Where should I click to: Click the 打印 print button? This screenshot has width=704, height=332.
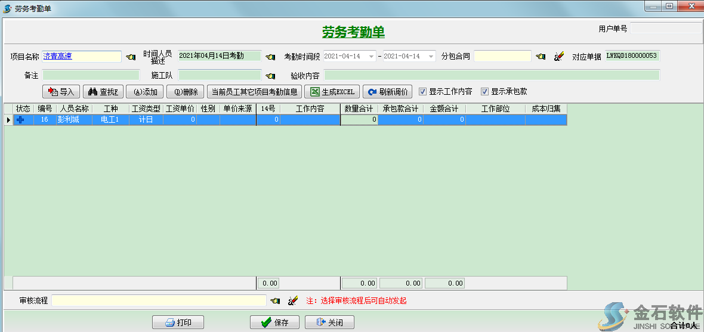point(178,322)
